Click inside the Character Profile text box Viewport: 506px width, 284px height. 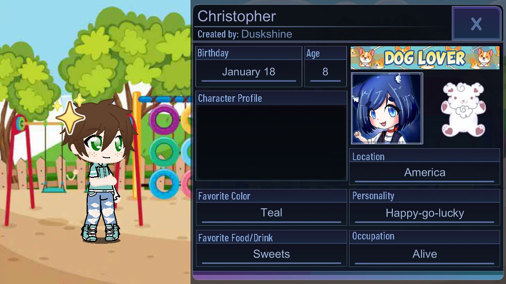tap(271, 142)
